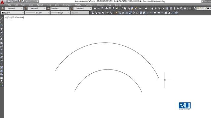The width and height of the screenshot is (211, 118).
Task: Select the small inner arc
Action: tap(108, 69)
